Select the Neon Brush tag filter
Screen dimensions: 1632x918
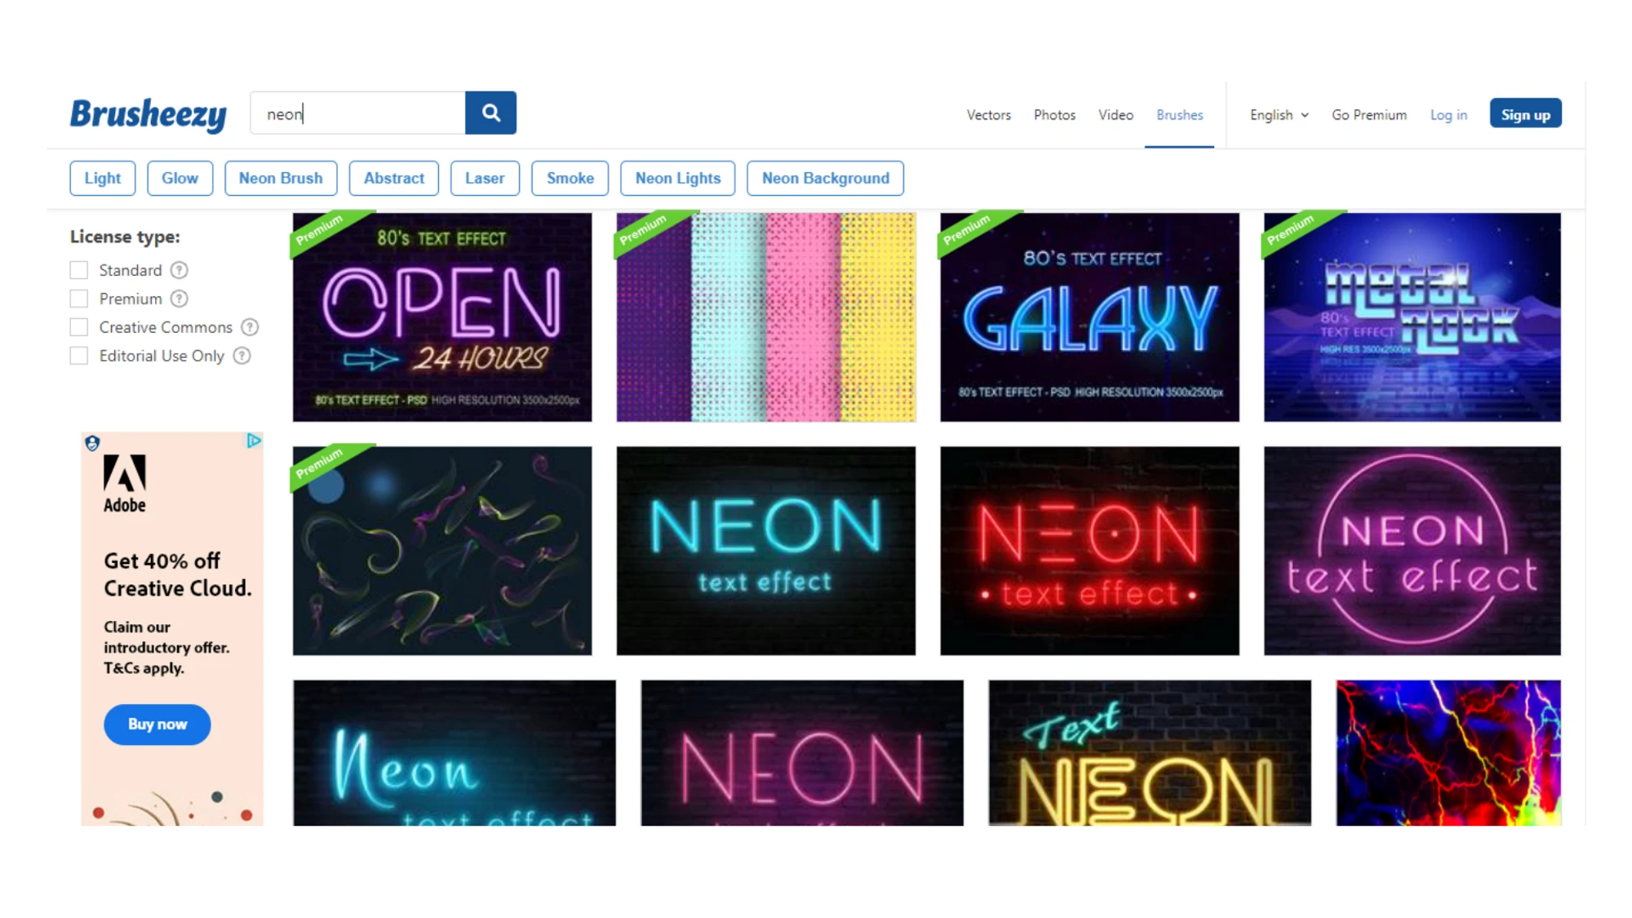[x=281, y=178]
